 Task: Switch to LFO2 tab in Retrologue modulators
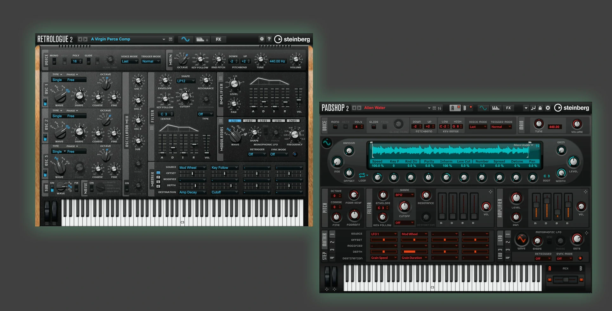[249, 121]
